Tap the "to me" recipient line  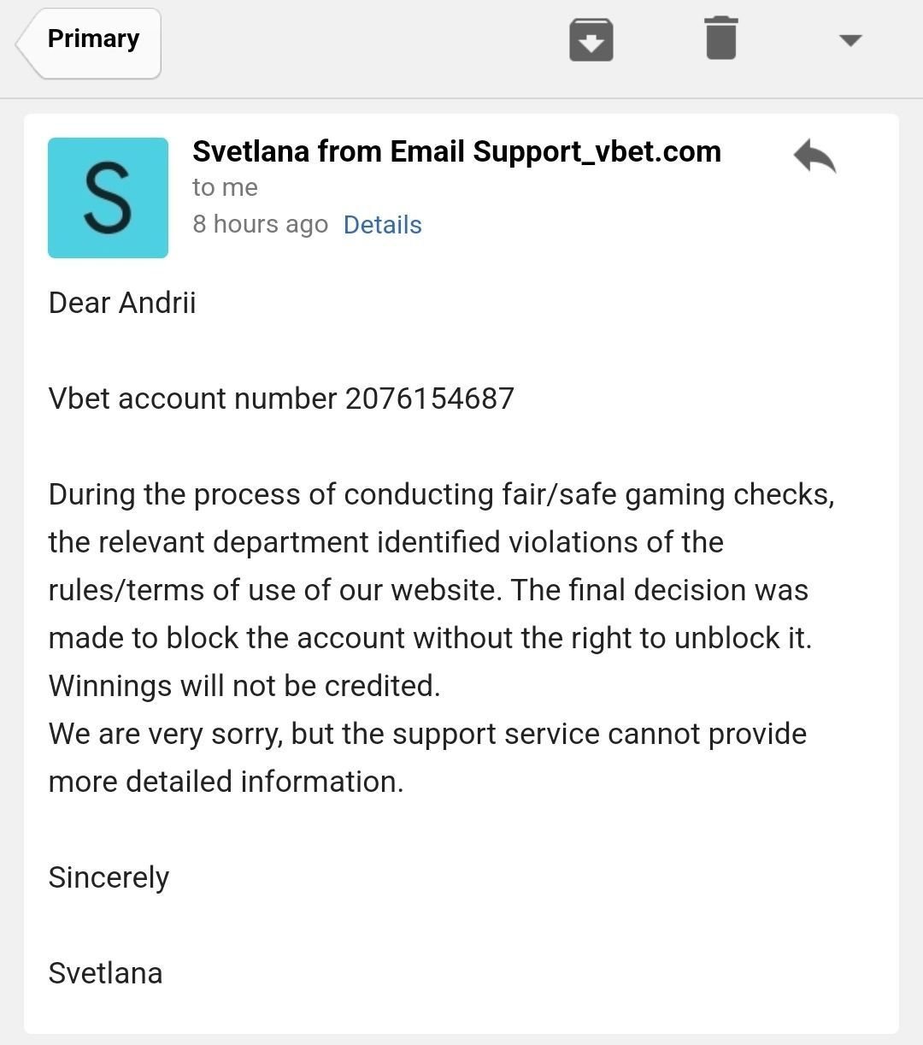(x=225, y=187)
